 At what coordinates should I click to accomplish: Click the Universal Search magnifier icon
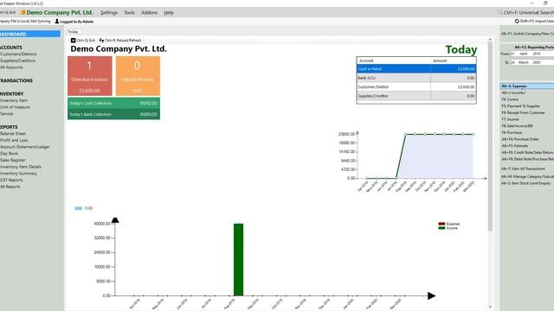[500, 12]
